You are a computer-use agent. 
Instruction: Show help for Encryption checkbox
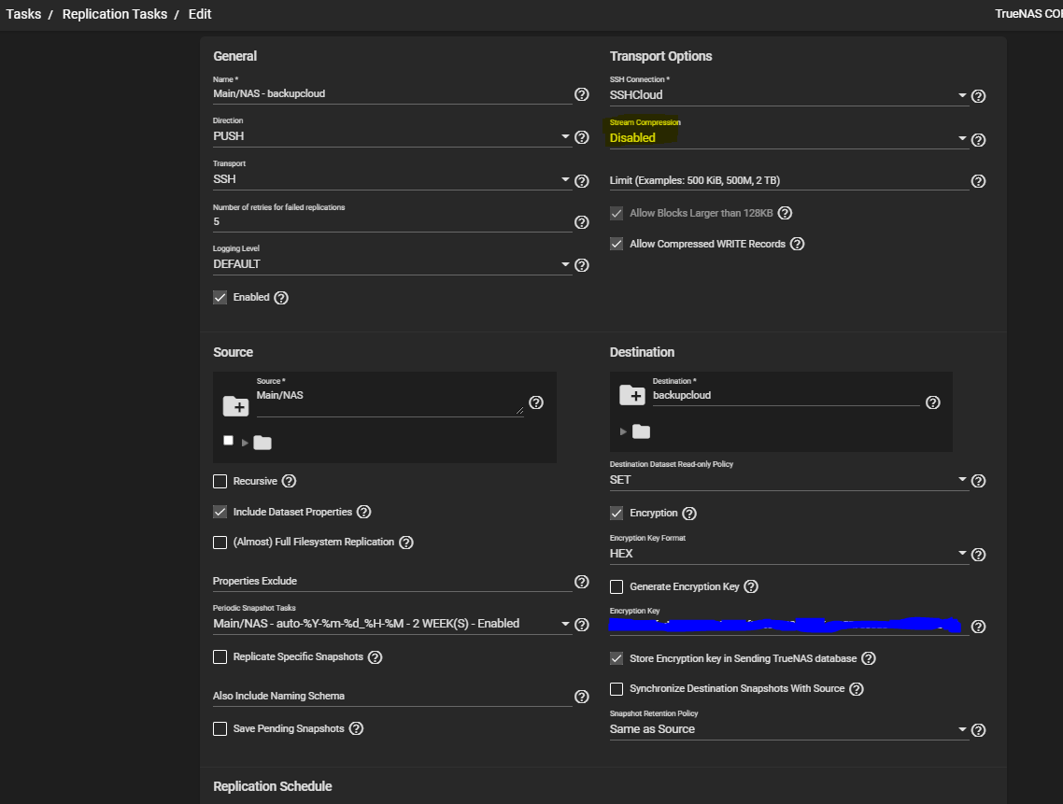point(689,514)
